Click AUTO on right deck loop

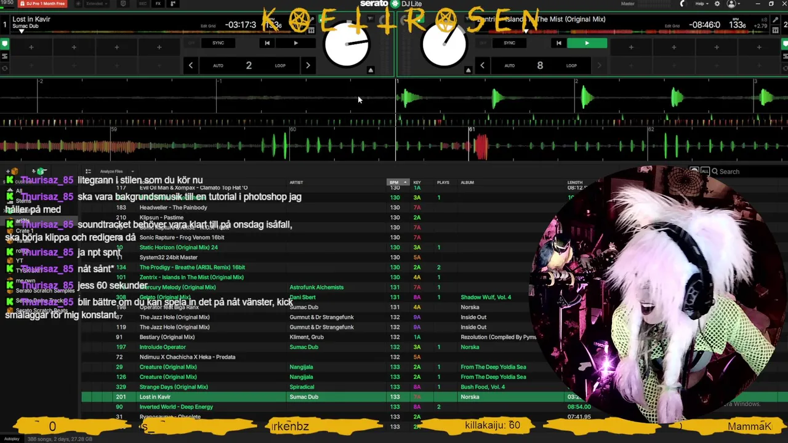click(509, 66)
